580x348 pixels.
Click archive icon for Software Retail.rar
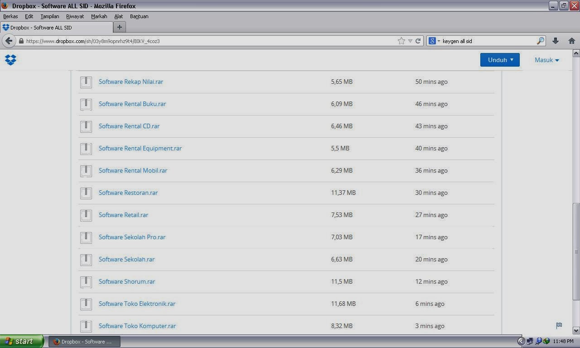coord(86,215)
